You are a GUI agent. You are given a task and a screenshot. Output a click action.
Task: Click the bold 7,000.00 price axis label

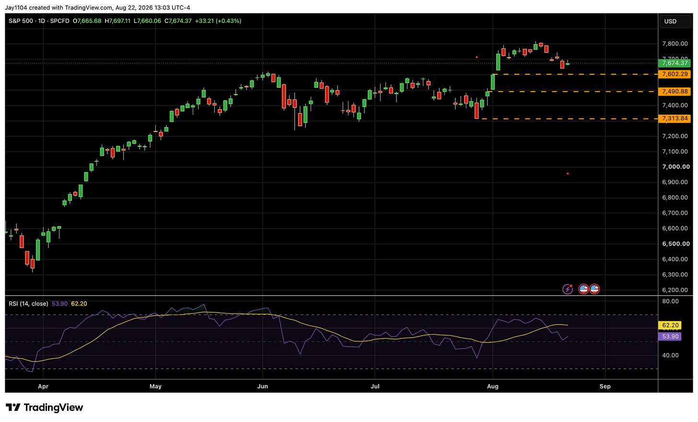[x=676, y=167]
